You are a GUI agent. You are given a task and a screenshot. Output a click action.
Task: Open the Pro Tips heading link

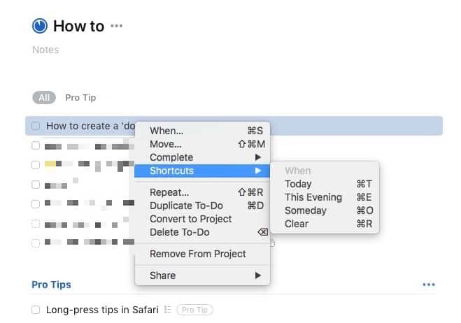(x=51, y=285)
